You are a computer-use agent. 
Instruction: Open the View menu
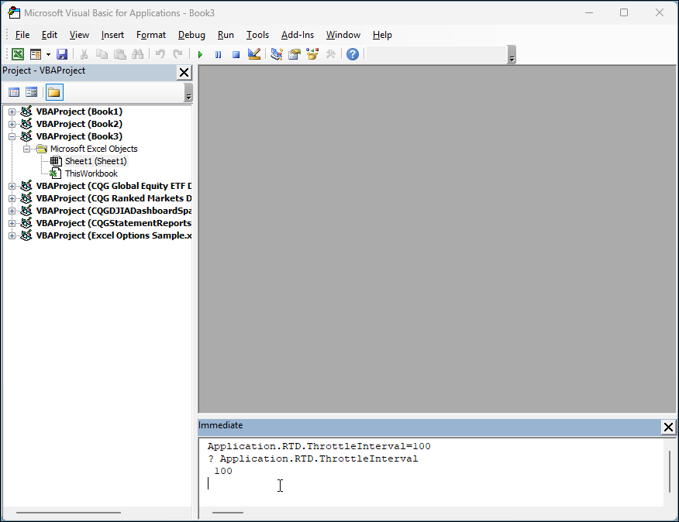[x=79, y=35]
